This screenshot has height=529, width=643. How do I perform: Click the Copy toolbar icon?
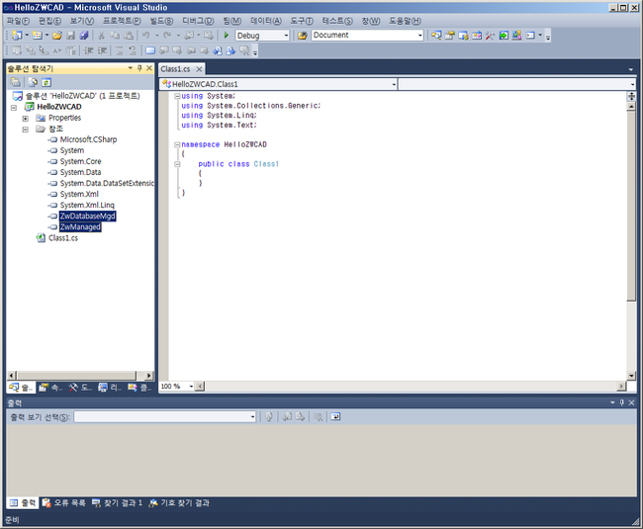115,36
